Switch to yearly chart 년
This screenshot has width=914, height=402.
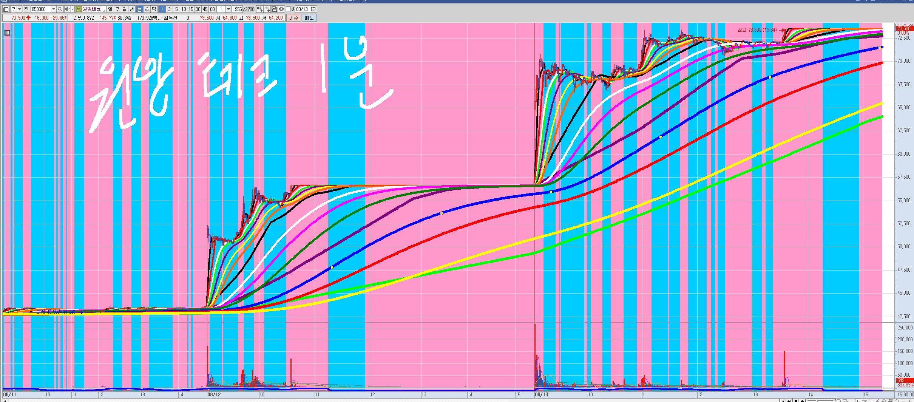[x=131, y=9]
